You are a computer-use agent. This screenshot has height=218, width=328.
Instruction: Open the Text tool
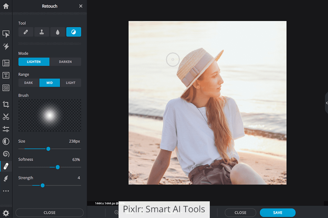click(6, 75)
